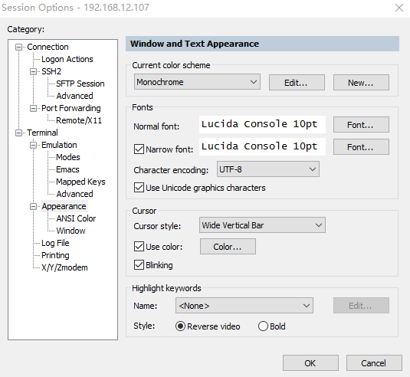Select Bold highlight style
The width and height of the screenshot is (410, 377).
[263, 326]
